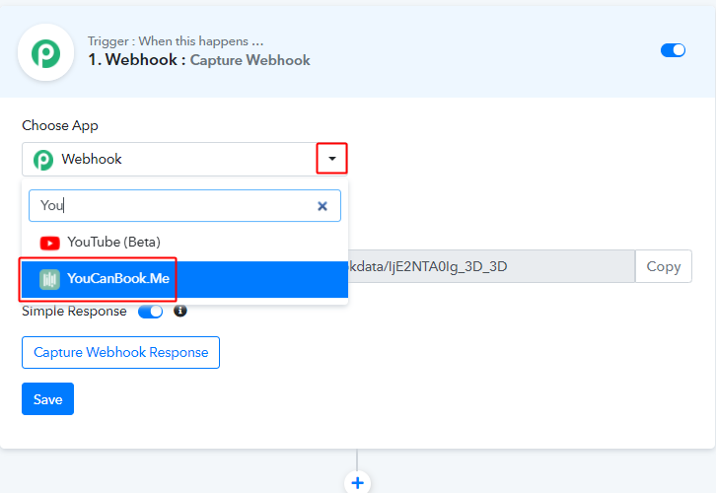Screen dimensions: 716x493
Task: Click the Webhook app icon in selector
Action: pos(43,160)
